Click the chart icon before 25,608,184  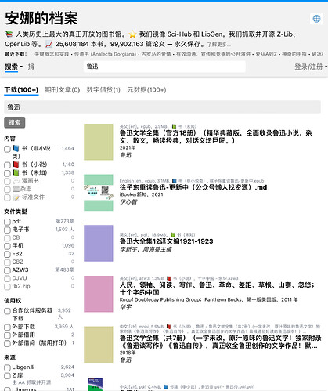point(49,44)
